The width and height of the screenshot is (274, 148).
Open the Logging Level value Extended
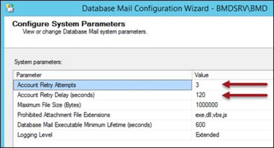point(207,135)
